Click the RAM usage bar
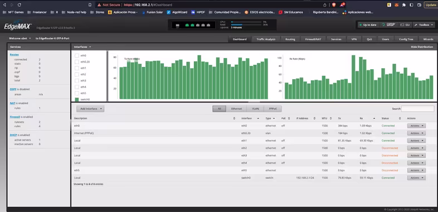Screen dimensions: 438x212 (x=246, y=25)
